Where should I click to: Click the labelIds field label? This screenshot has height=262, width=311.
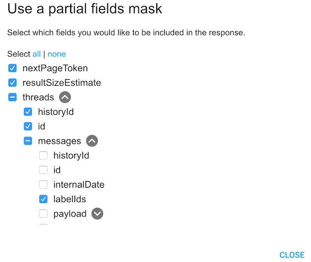click(70, 199)
